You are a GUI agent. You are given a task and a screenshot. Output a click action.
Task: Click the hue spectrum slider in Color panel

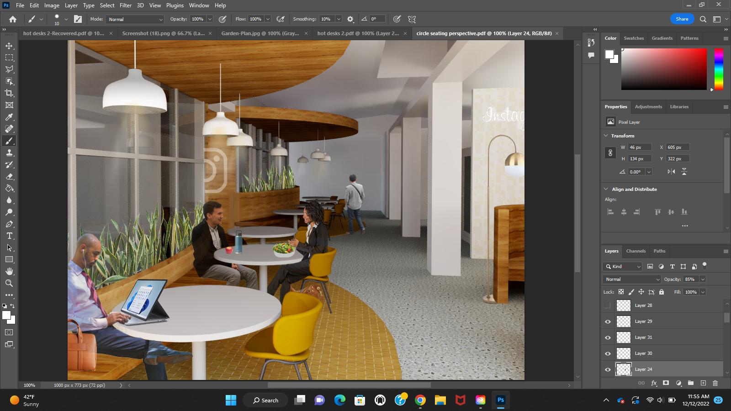coord(719,69)
